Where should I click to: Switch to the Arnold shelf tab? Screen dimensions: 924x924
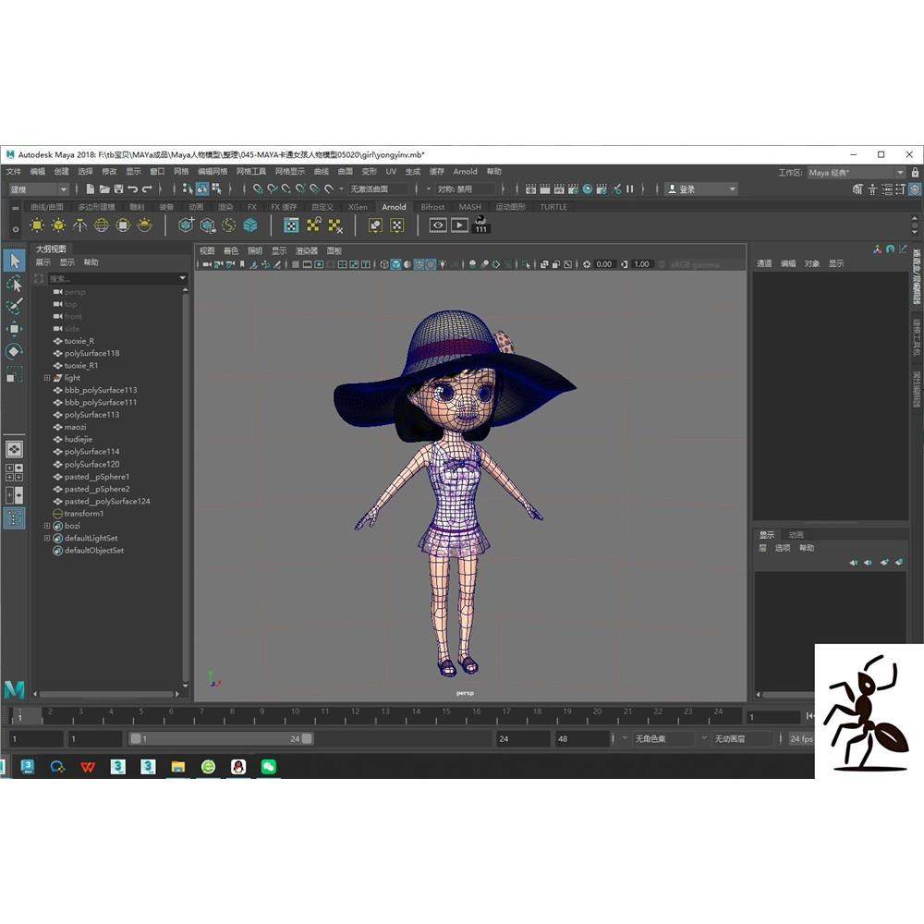point(394,207)
